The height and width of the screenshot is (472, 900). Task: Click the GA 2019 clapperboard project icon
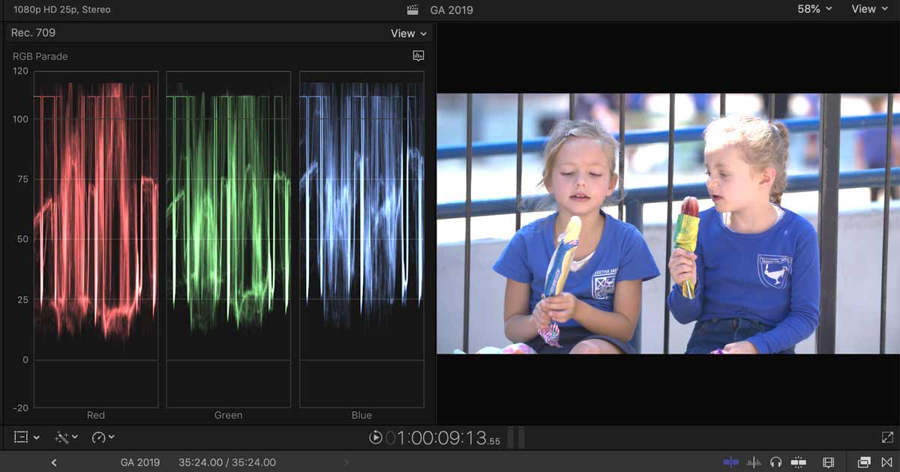[412, 10]
